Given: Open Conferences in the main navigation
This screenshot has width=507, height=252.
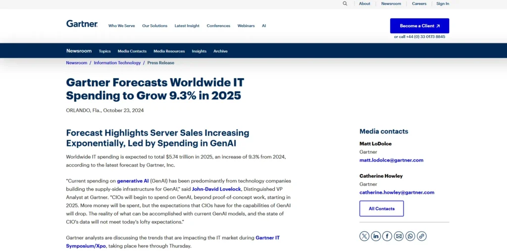Looking at the screenshot, I should [218, 26].
